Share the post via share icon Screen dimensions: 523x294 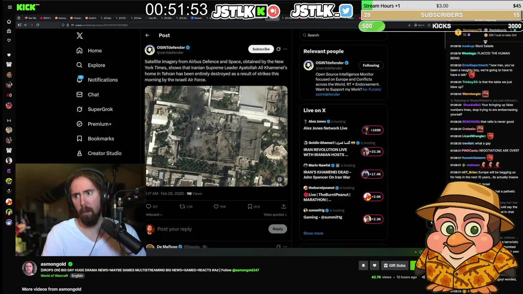(x=284, y=207)
